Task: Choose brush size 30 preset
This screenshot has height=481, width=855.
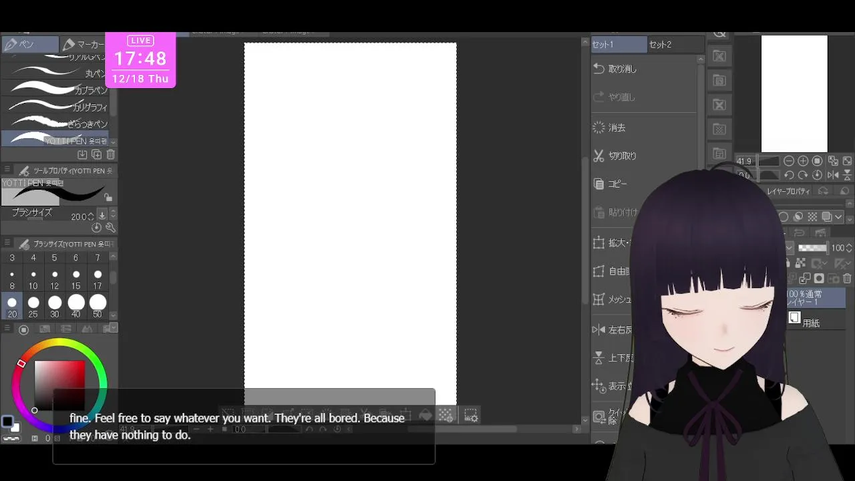Action: [55, 307]
